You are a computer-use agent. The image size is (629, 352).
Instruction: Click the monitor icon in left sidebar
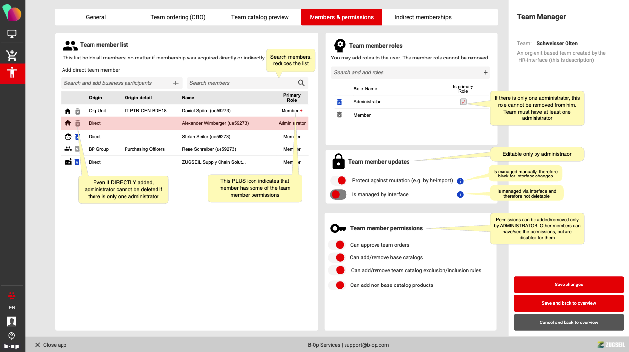coord(12,34)
